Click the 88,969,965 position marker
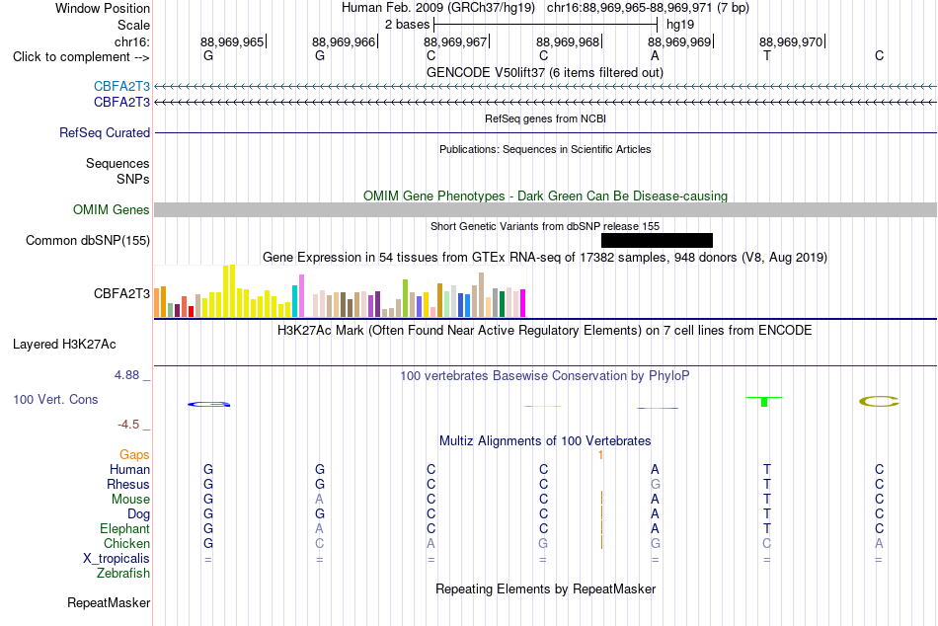The image size is (938, 626). coord(233,41)
